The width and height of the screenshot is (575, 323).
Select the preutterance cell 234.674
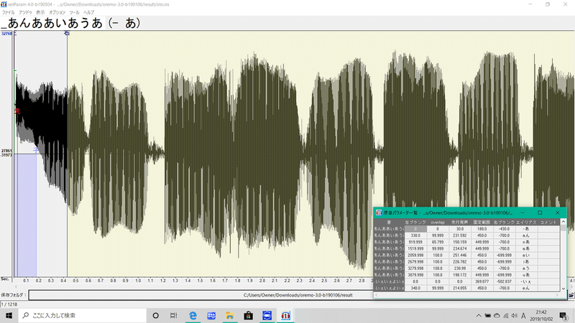tap(459, 248)
